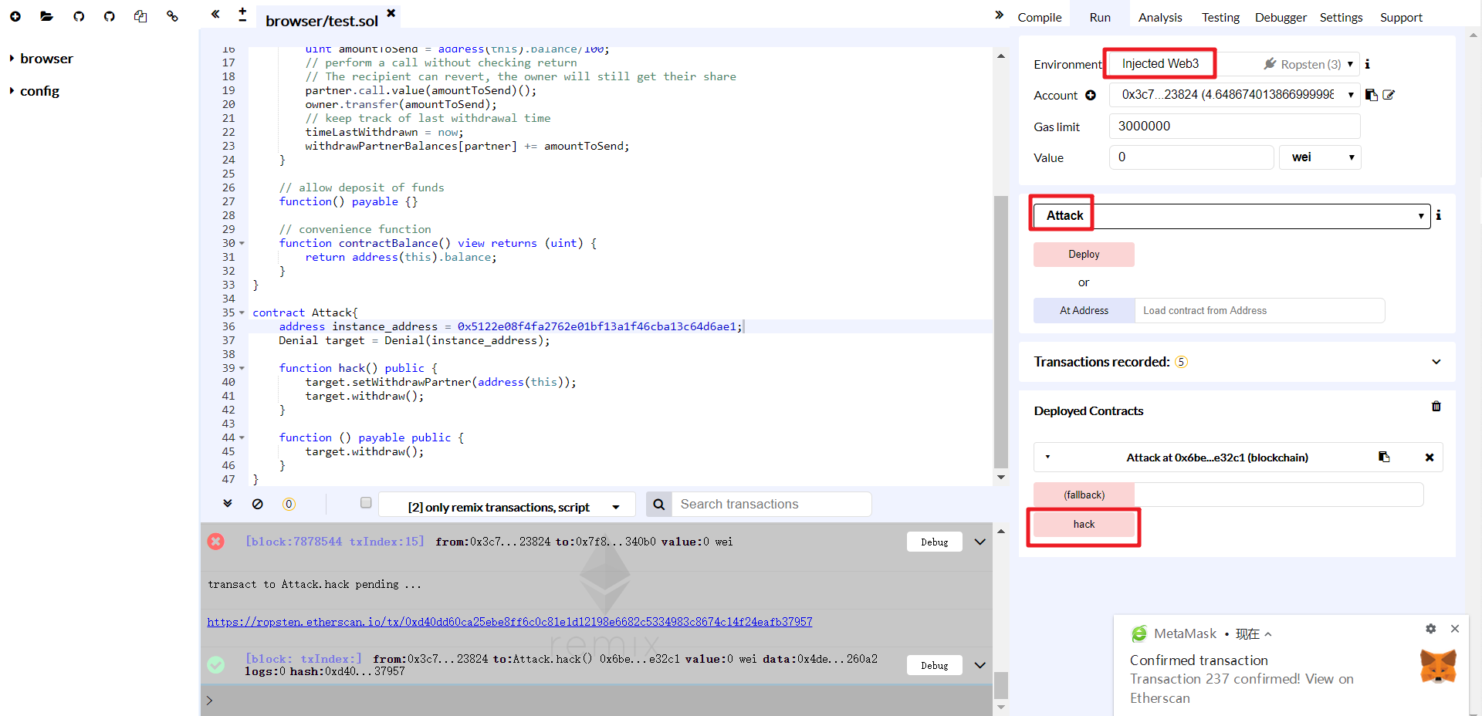Open the Environment Injected Web3 dropdown
This screenshot has width=1482, height=716.
pyautogui.click(x=1233, y=64)
